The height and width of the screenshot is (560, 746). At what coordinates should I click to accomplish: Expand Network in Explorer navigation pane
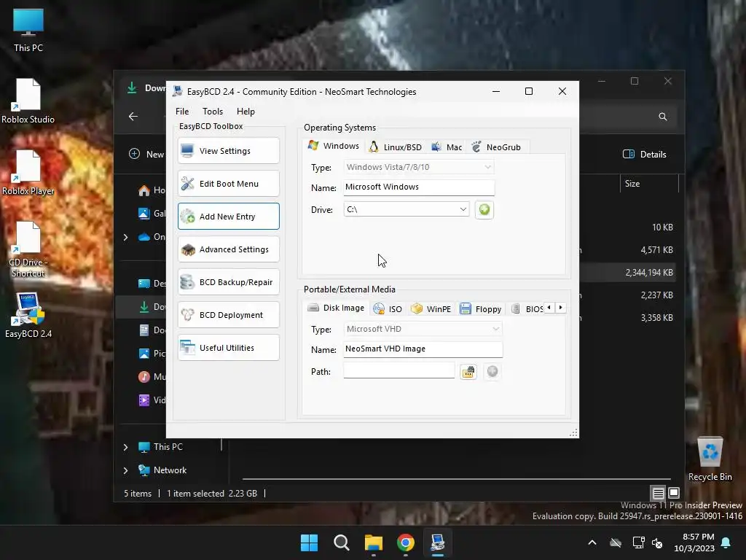pyautogui.click(x=125, y=470)
